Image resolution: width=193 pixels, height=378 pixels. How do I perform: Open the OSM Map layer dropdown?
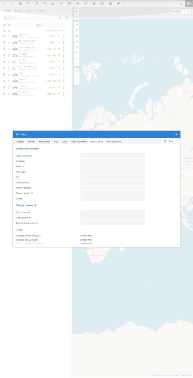click(x=180, y=11)
